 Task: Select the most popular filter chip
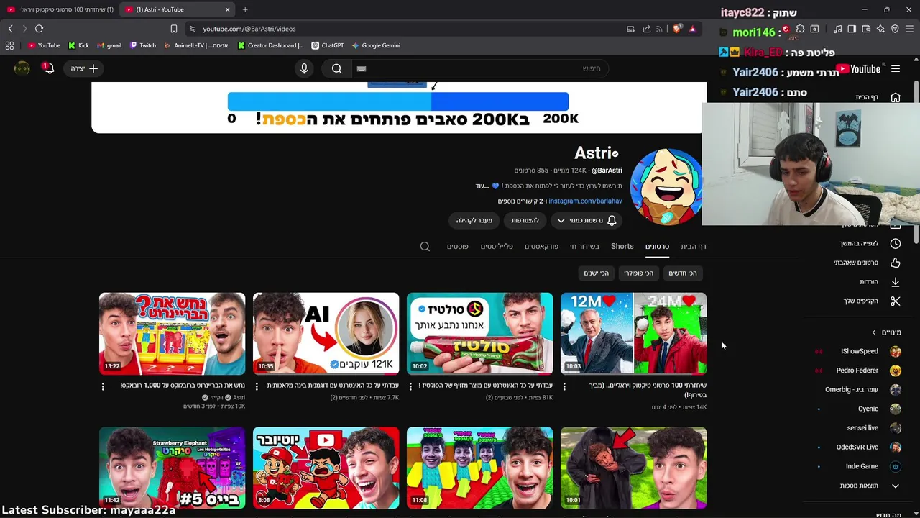[638, 273]
